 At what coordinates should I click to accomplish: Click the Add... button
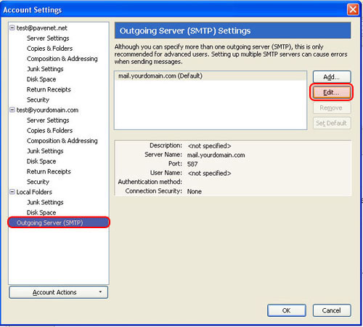pos(332,77)
